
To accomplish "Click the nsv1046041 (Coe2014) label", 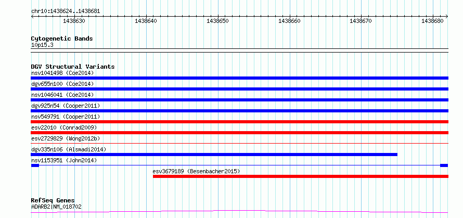I will (x=62, y=95).
